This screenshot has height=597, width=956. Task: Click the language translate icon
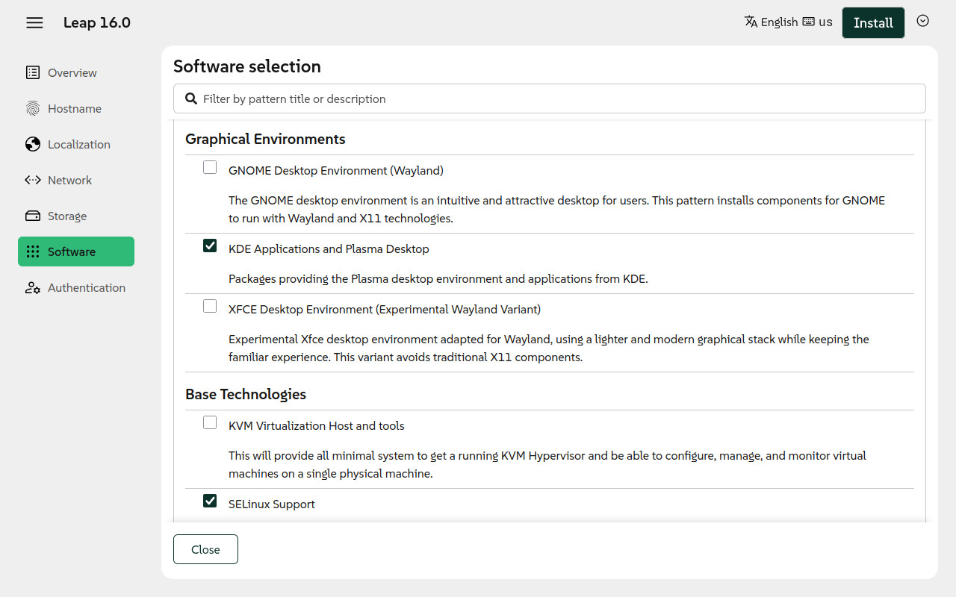[x=751, y=22]
